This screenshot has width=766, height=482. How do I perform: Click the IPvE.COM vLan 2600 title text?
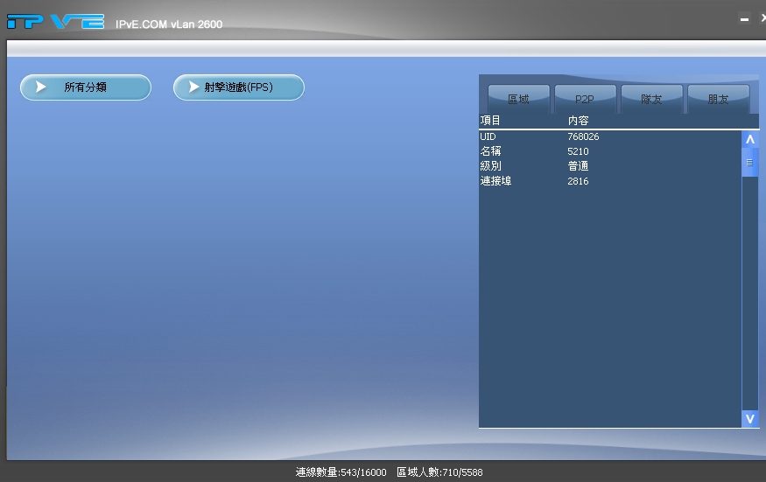pyautogui.click(x=169, y=24)
